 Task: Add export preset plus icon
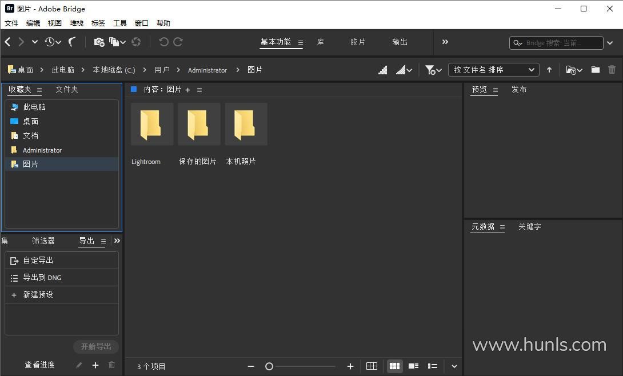point(95,365)
